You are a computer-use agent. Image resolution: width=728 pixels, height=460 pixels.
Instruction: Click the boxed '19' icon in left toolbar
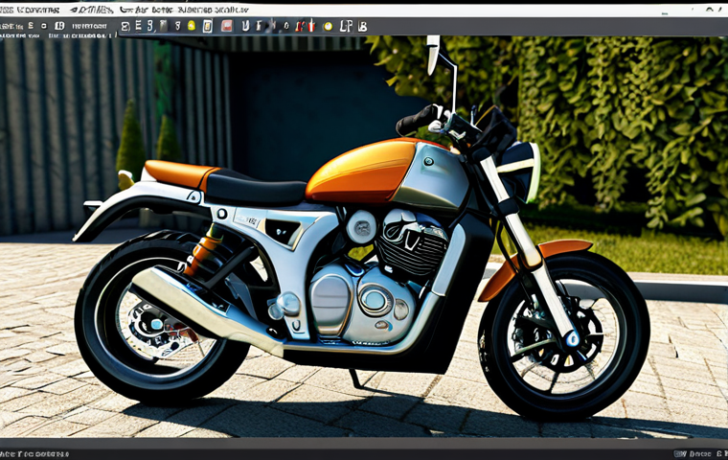click(59, 26)
